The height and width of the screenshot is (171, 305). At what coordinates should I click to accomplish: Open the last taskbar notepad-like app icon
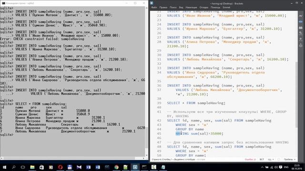pos(163,167)
